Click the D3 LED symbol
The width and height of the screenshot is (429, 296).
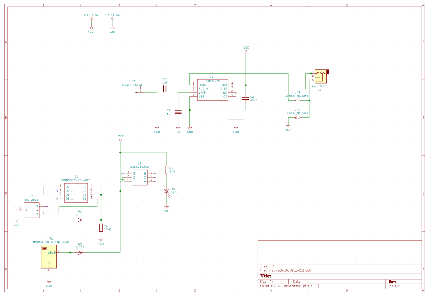[167, 191]
